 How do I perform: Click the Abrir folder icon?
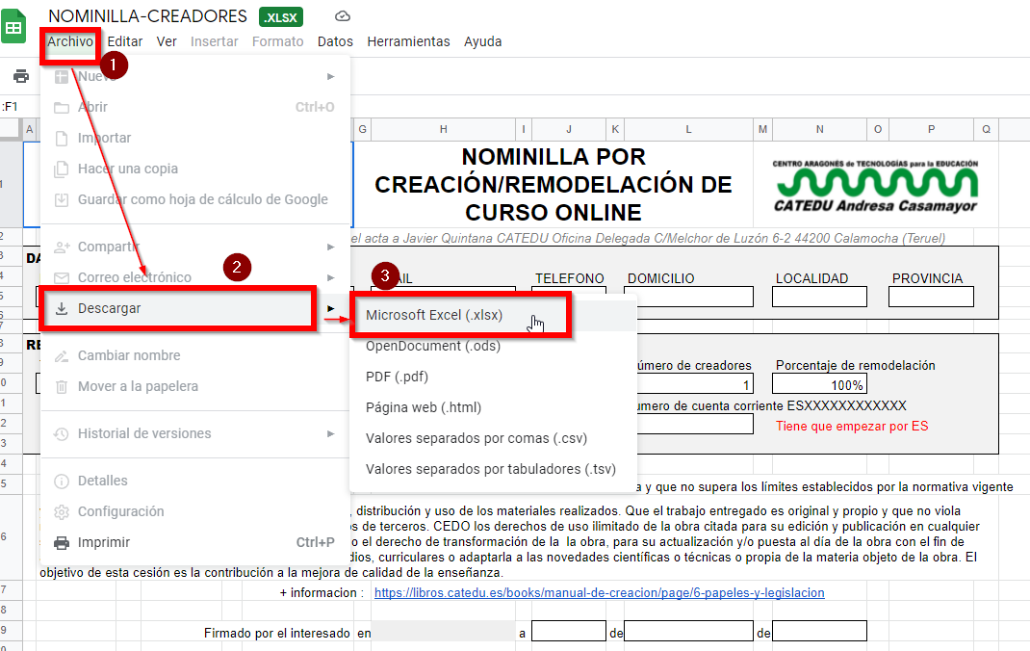(61, 107)
